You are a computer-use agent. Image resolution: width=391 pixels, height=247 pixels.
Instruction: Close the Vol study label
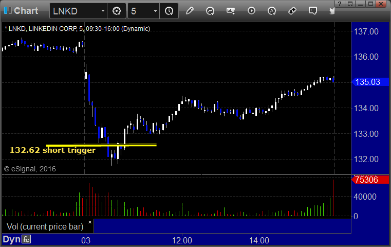(90, 222)
